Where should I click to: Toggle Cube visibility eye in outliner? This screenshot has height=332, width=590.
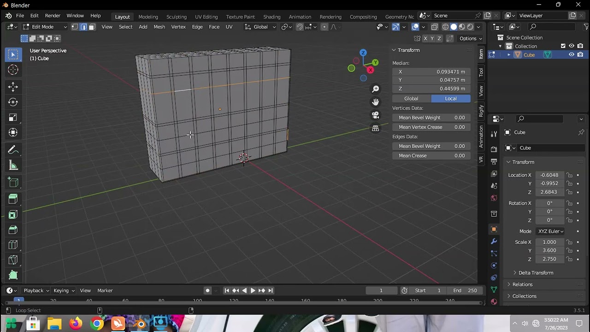click(x=572, y=54)
